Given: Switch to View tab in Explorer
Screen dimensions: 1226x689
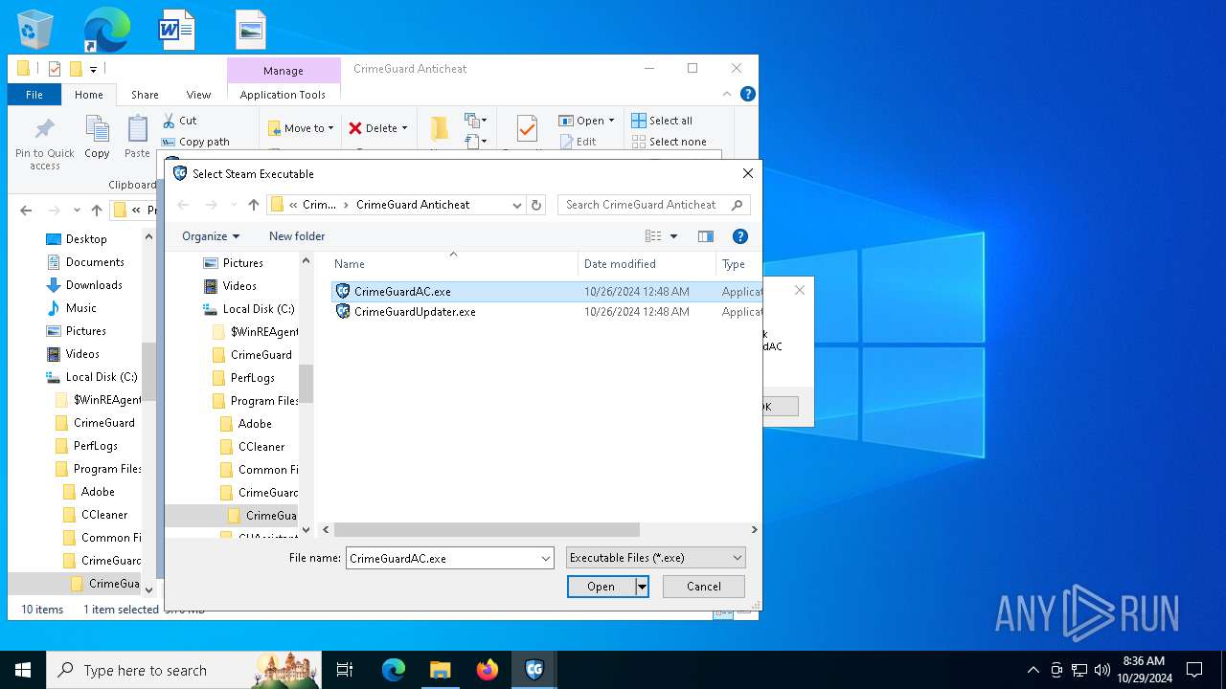Looking at the screenshot, I should coord(198,94).
